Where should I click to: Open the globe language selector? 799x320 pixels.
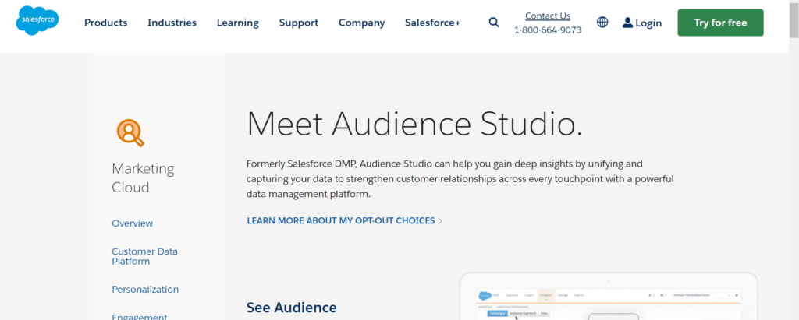coord(602,23)
